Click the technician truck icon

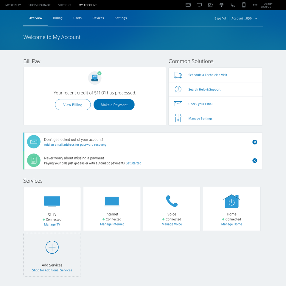tap(178, 75)
